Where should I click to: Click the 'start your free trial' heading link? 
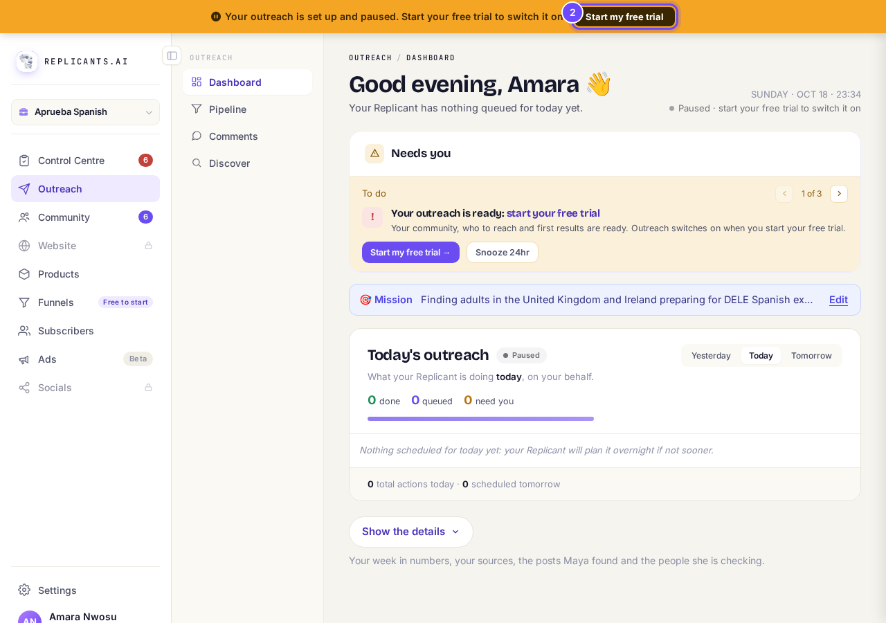(x=553, y=213)
